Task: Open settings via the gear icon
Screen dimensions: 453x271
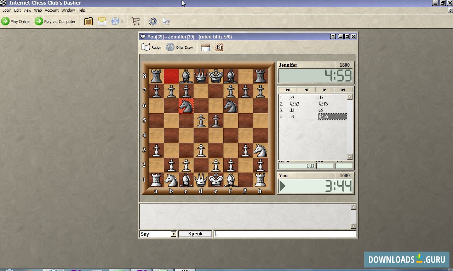Action: click(x=153, y=22)
